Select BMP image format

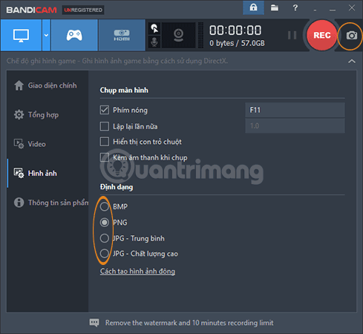point(105,206)
